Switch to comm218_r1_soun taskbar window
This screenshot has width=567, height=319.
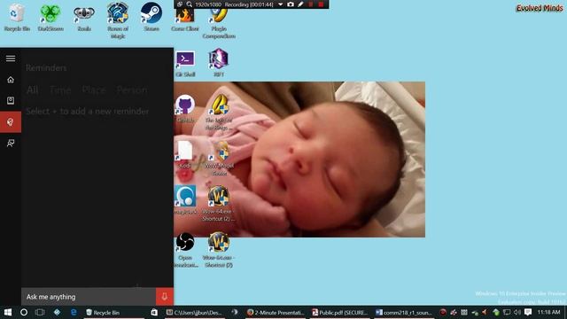(404, 312)
